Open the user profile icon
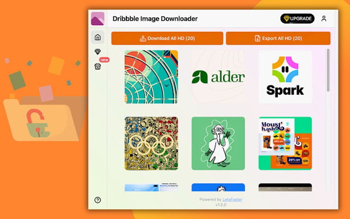The width and height of the screenshot is (350, 219). coord(323,19)
